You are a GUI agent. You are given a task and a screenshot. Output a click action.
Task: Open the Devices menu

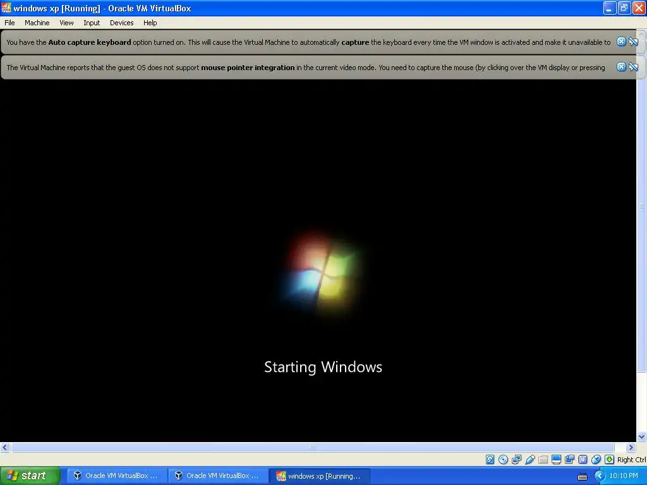122,23
